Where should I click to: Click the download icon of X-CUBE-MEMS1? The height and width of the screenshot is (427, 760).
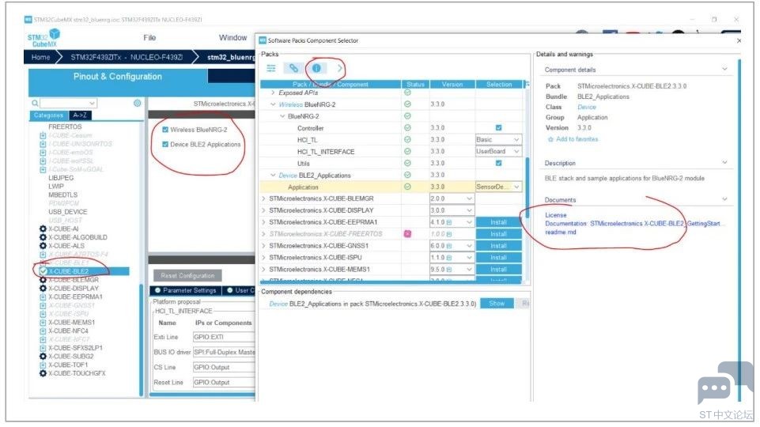click(x=43, y=323)
